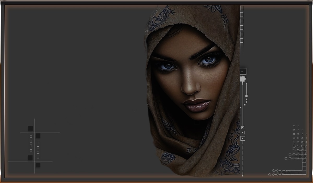Check the top outlined square in right column
313x183 pixels.
[x=38, y=143]
